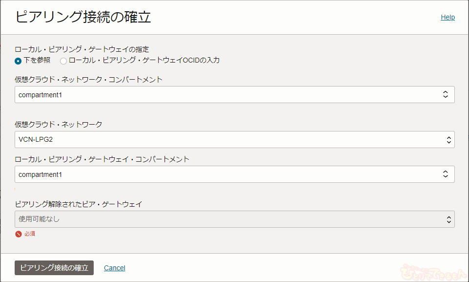The image size is (469, 282).
Task: Click the arrow icon of the gateway compartment selector
Action: coord(445,174)
